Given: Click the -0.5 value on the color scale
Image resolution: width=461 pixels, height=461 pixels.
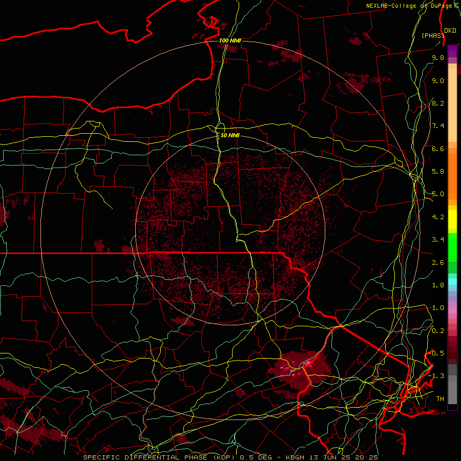Looking at the screenshot, I should click(x=436, y=353).
